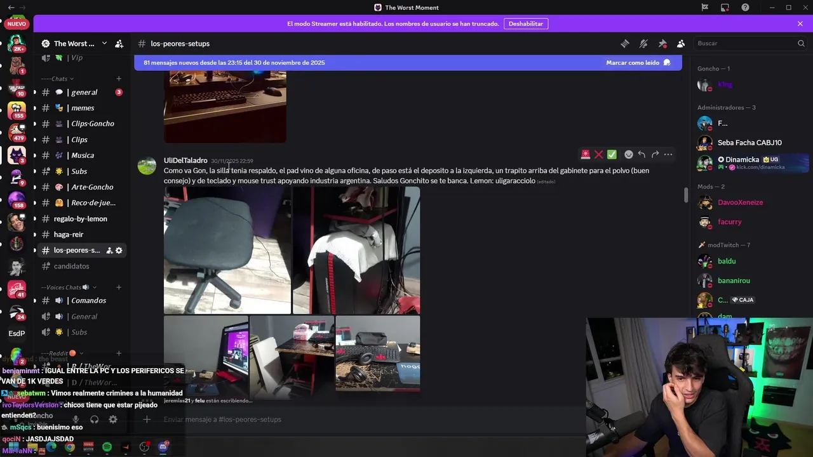The height and width of the screenshot is (457, 813).
Task: Open the black office chair photo
Action: [227, 250]
